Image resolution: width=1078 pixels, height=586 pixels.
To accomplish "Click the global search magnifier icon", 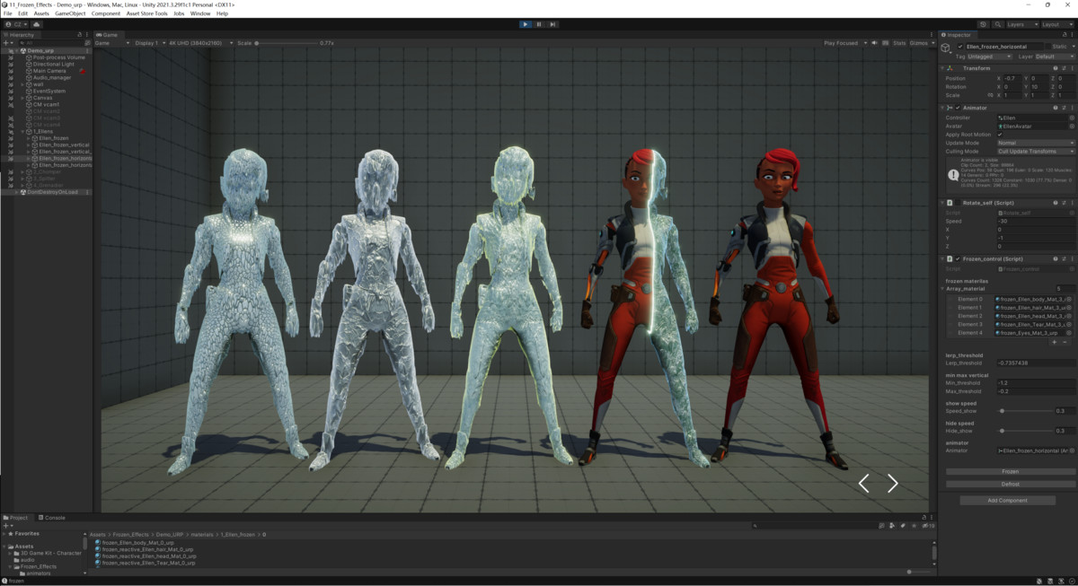I will point(996,24).
